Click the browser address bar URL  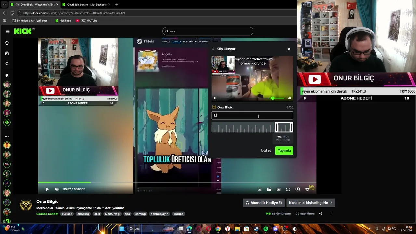74,13
